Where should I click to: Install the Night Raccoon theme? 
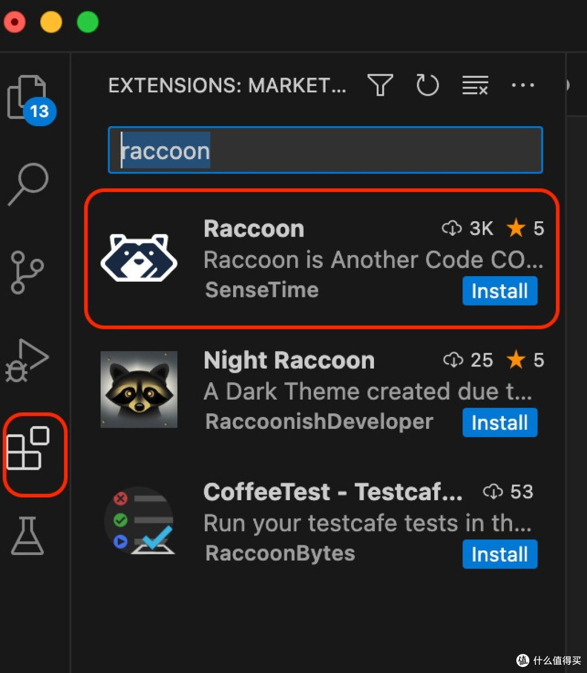tap(499, 422)
